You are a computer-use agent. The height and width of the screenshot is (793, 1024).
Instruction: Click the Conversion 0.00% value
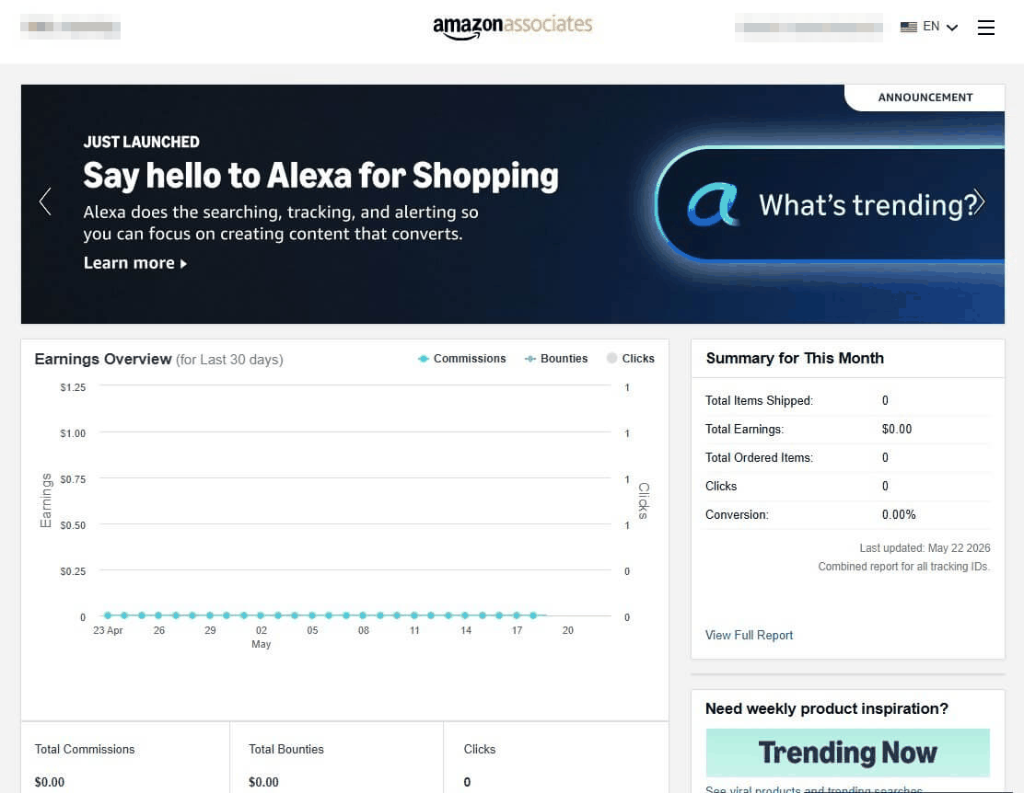[x=899, y=514]
